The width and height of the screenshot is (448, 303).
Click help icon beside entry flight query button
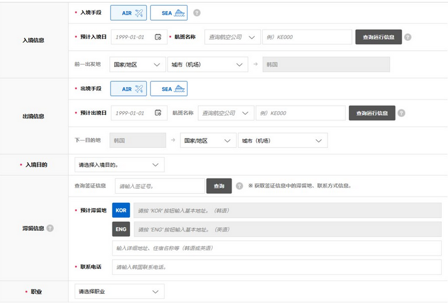click(x=408, y=37)
